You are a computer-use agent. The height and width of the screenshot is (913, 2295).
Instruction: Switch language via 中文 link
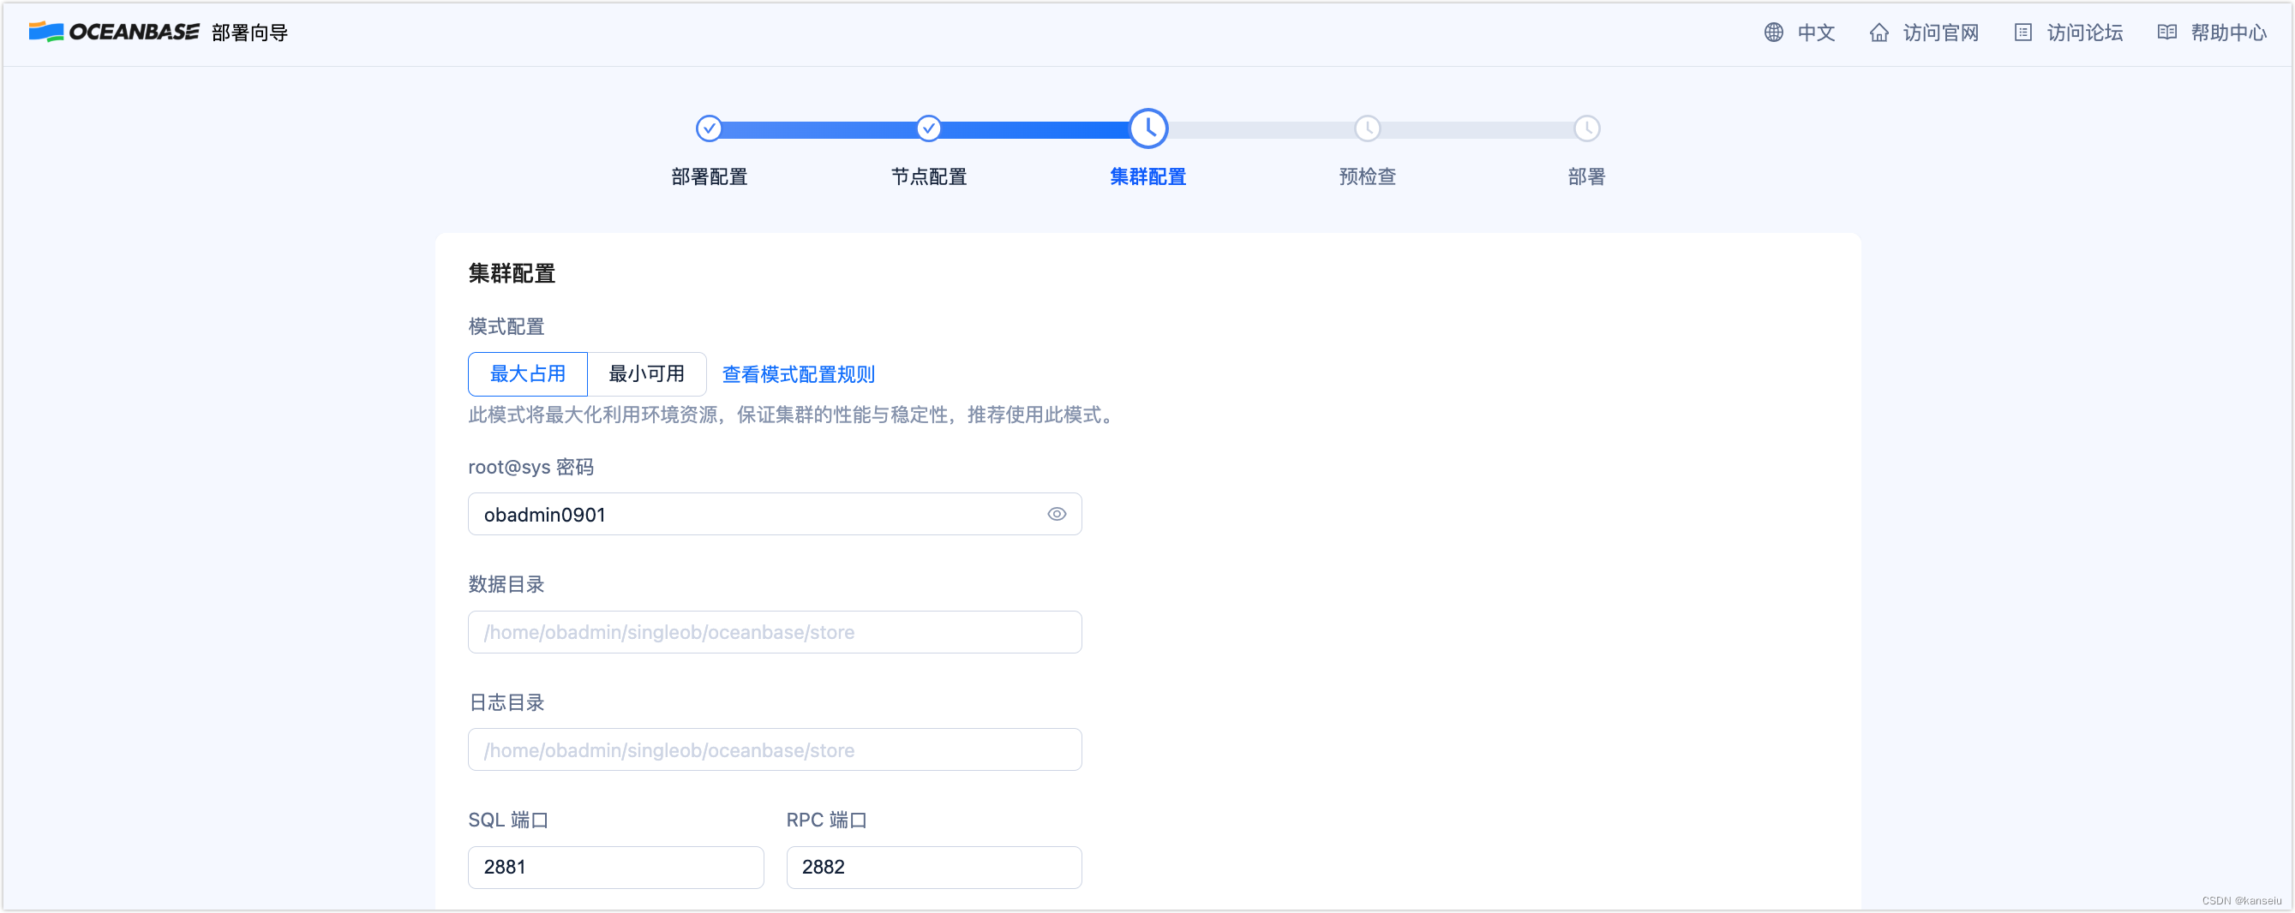click(x=1816, y=32)
